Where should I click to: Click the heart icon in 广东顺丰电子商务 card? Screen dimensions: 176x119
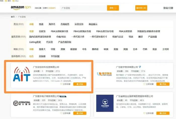61,113
